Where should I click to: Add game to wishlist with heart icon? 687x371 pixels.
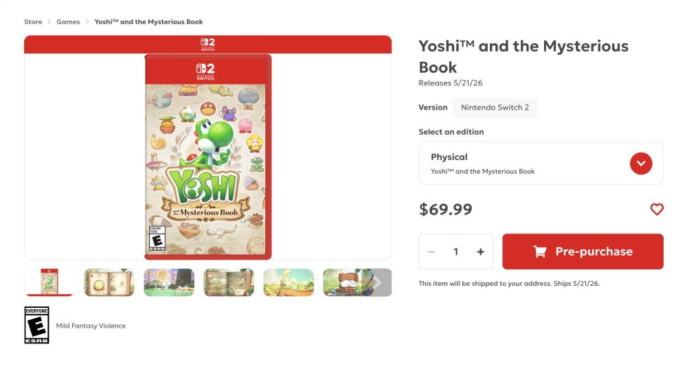[x=657, y=210]
